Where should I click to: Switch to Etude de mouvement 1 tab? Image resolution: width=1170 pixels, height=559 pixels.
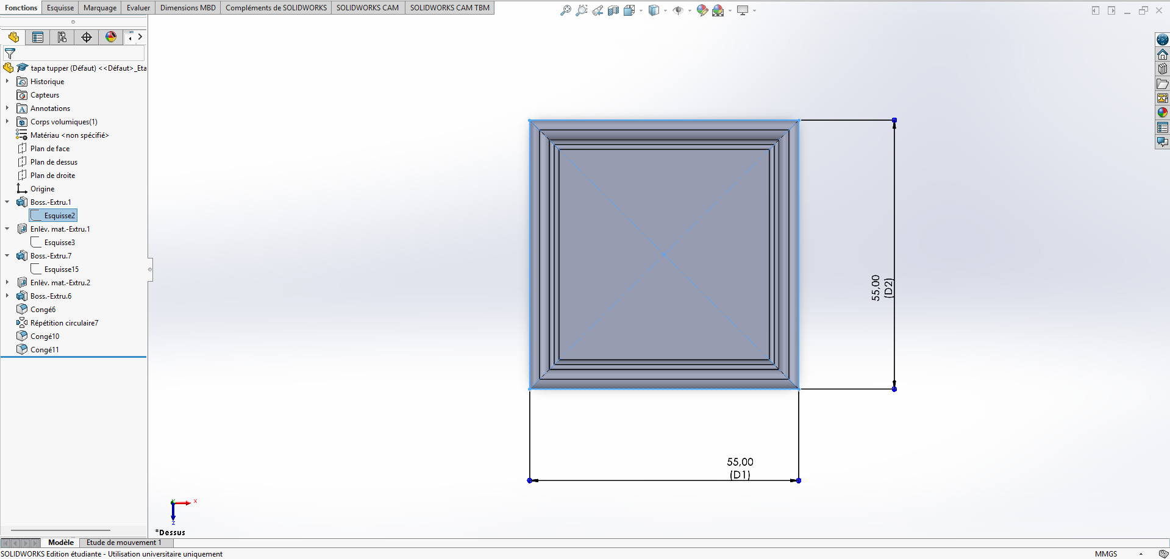pos(124,543)
